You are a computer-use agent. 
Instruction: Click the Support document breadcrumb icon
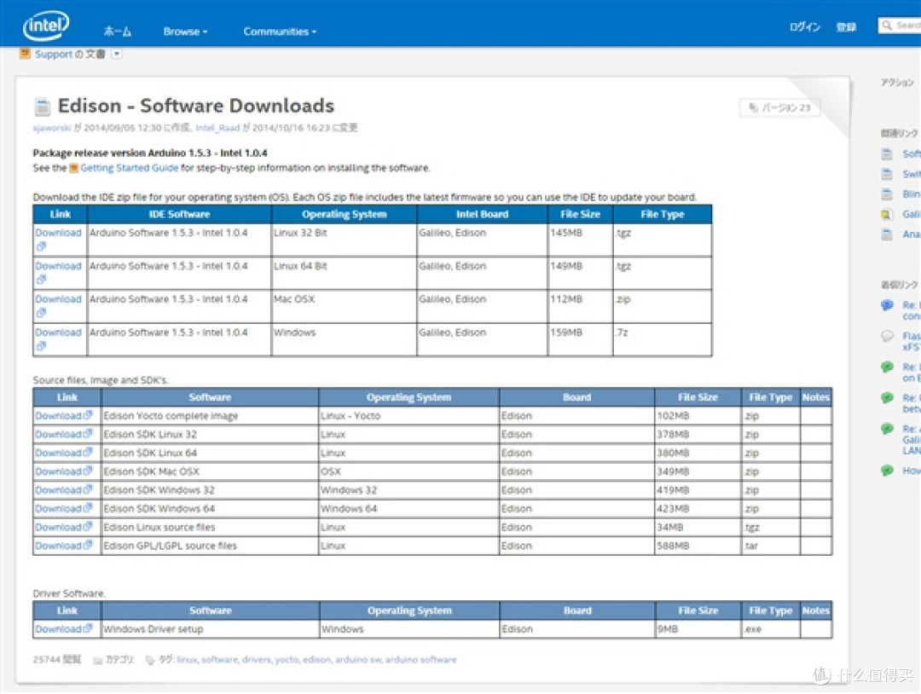point(26,54)
